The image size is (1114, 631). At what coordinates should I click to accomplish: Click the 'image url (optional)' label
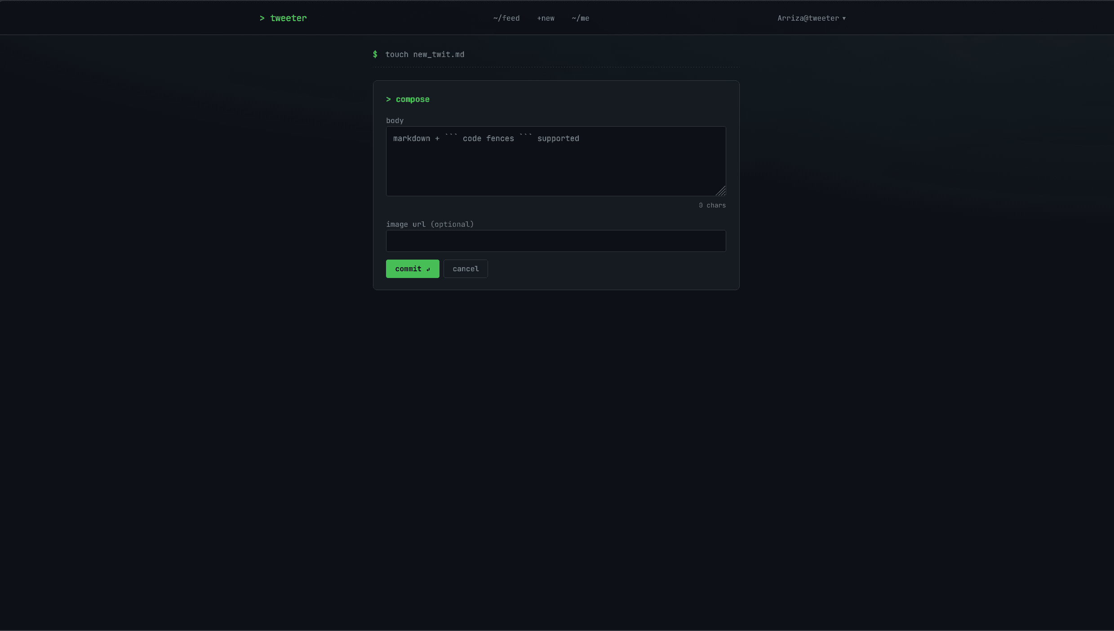click(430, 224)
